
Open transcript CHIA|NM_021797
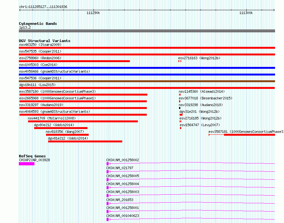pos(120,168)
